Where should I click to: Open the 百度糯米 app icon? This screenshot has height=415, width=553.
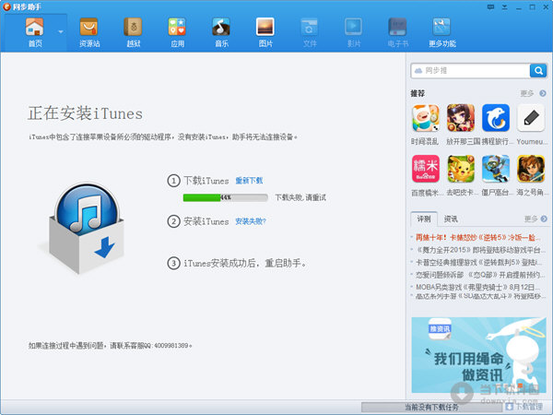pos(425,169)
